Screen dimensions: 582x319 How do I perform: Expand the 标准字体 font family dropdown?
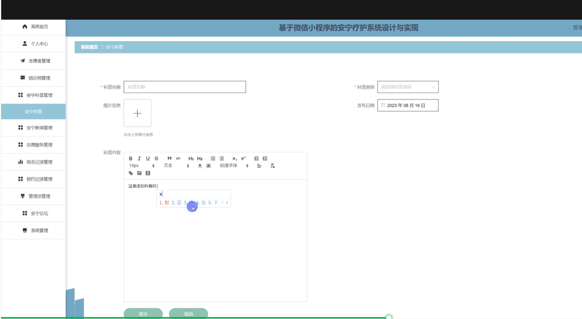click(236, 165)
